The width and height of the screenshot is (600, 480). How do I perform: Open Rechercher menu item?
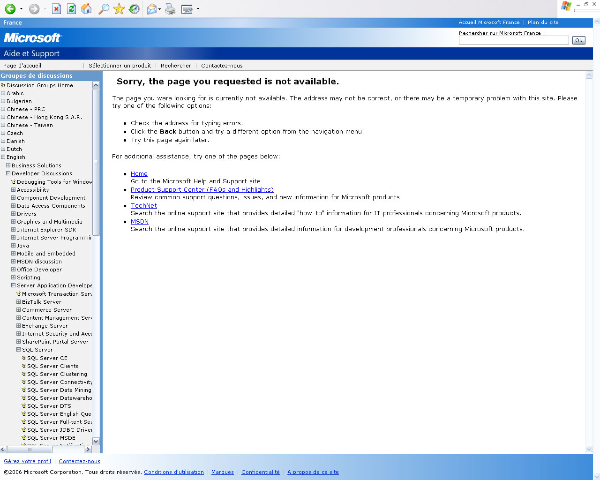coord(176,66)
